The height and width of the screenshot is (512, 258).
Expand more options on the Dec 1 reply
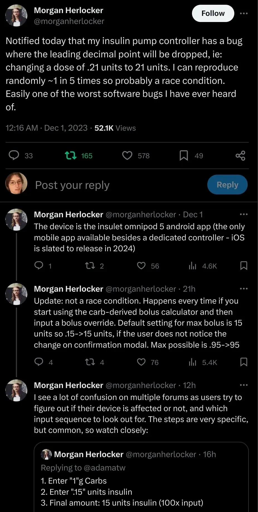coord(244,214)
